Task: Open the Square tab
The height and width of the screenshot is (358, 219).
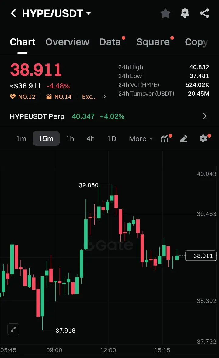Action: point(153,42)
